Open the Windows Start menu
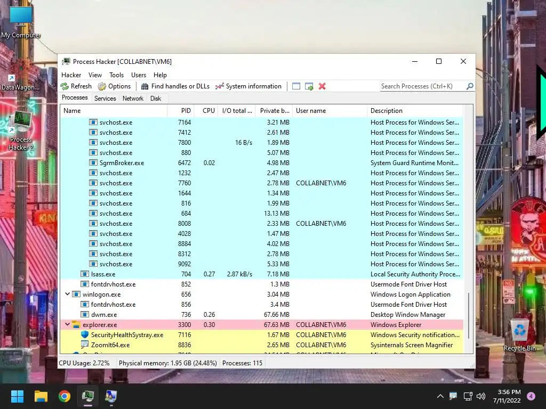Image resolution: width=546 pixels, height=409 pixels. pyautogui.click(x=17, y=396)
